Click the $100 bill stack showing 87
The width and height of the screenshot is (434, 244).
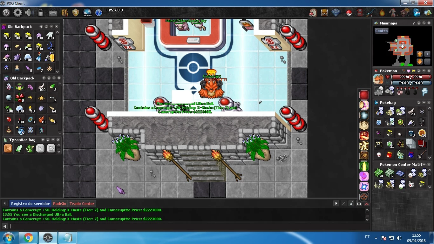tap(390, 173)
